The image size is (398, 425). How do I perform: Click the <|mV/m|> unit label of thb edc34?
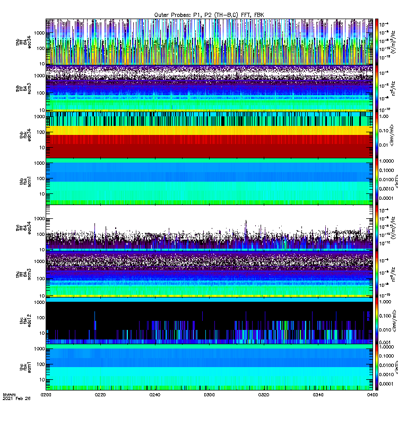(x=392, y=135)
